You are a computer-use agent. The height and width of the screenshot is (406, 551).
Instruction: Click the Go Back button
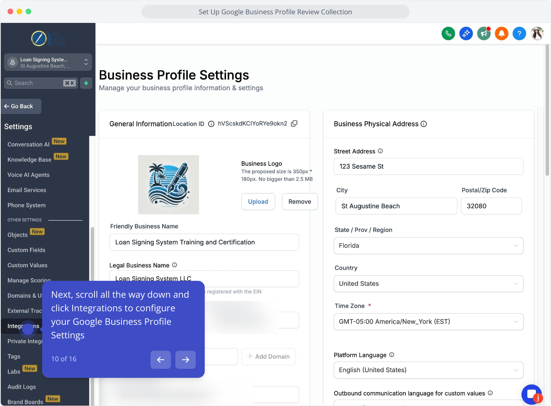(21, 106)
